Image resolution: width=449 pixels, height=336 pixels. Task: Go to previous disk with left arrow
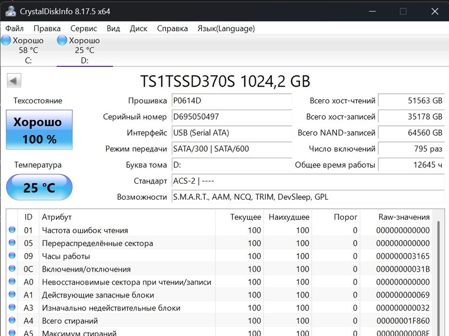[14, 80]
